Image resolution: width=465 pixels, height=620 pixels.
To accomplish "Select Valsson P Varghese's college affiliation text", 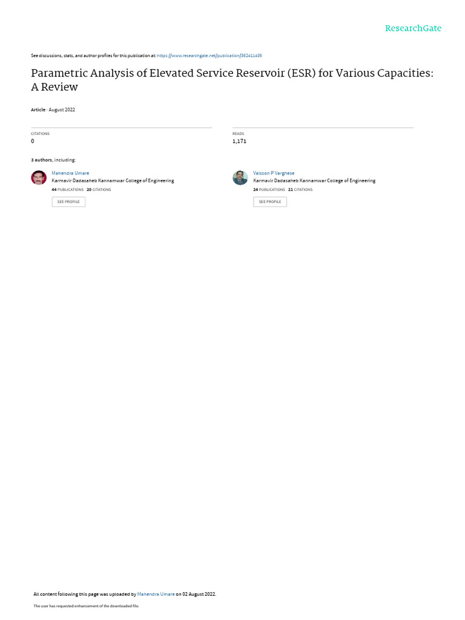I will (314, 180).
